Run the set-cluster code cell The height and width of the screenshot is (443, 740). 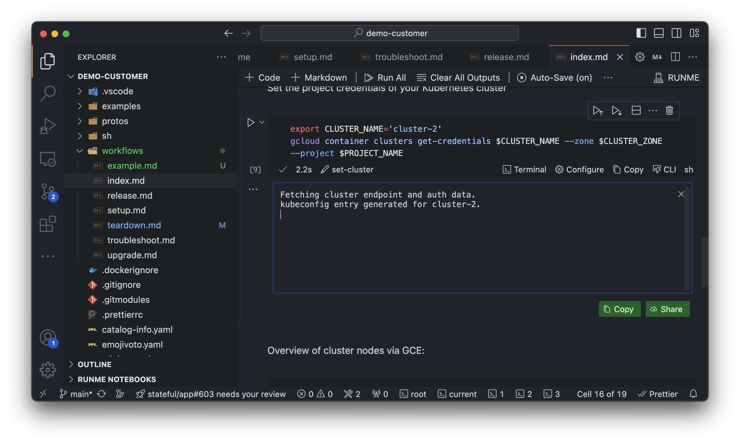[x=251, y=122]
